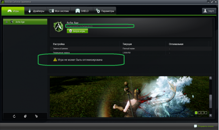219x130 pixels.
Task: Click the panel splitter dots handle
Action: pos(131,74)
